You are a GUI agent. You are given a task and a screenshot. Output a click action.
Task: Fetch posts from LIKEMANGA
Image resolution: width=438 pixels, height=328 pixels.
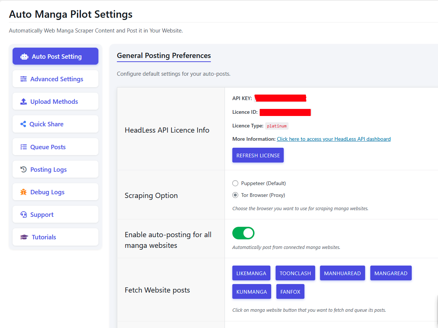coord(251,273)
